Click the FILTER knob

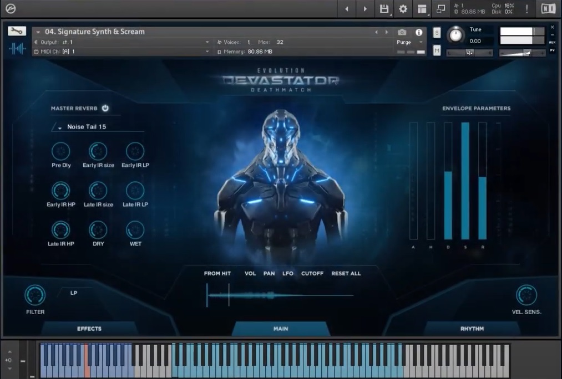click(35, 295)
